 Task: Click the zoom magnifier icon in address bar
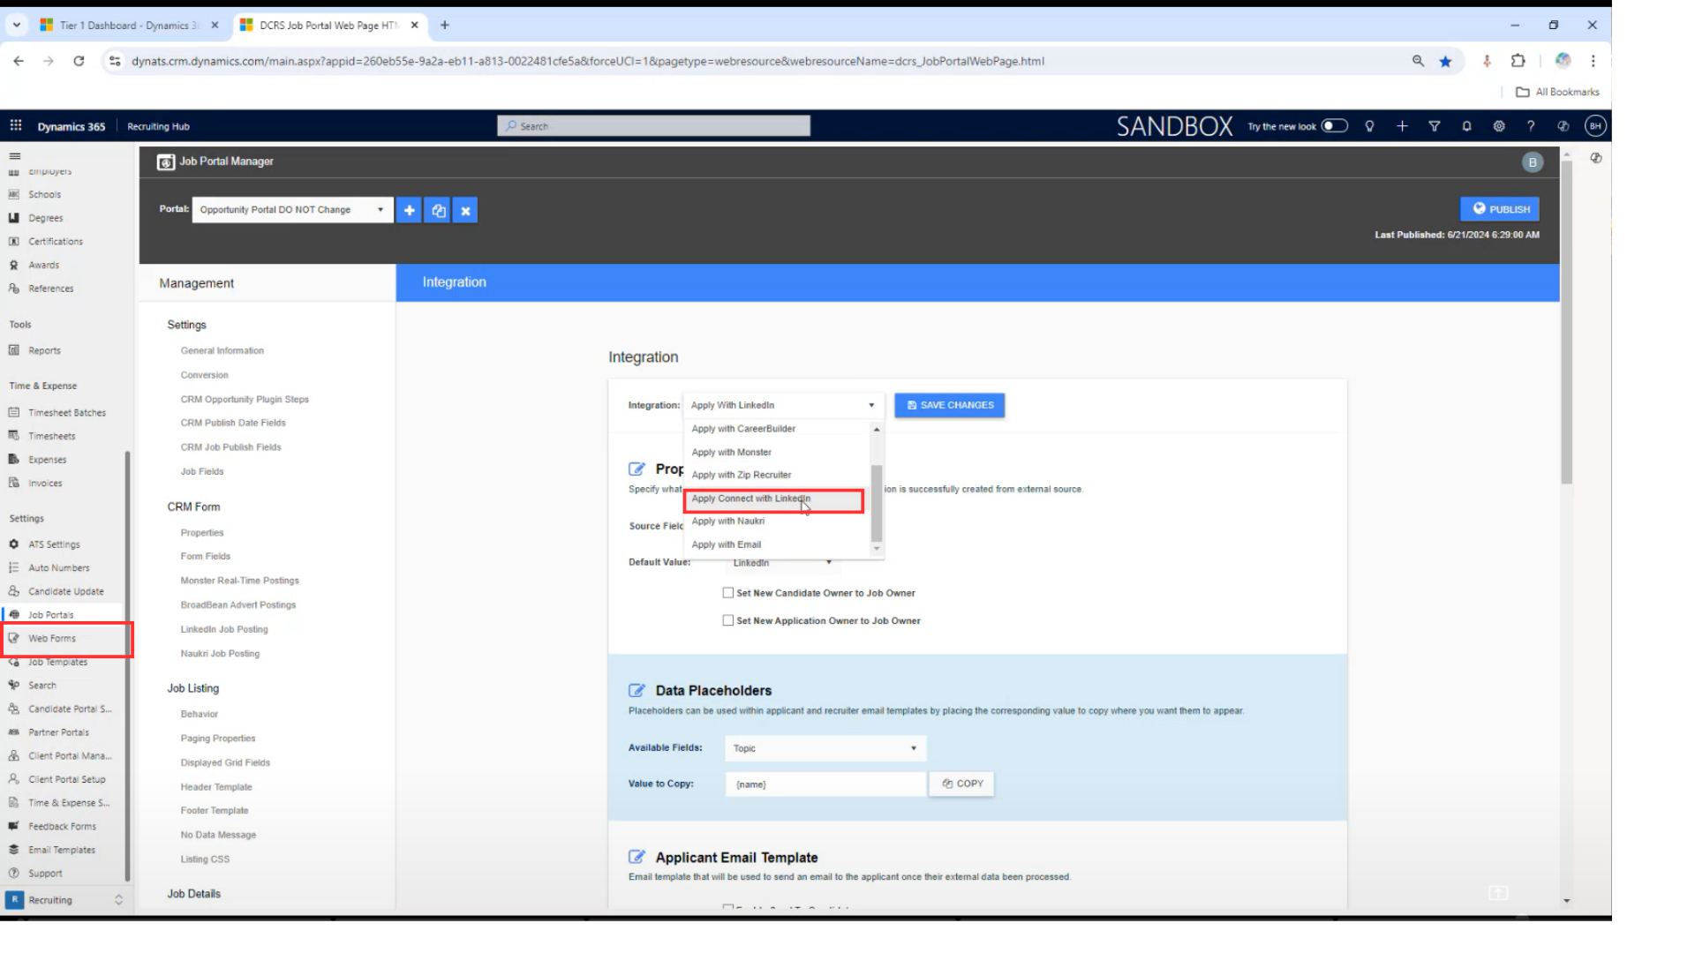point(1418,61)
